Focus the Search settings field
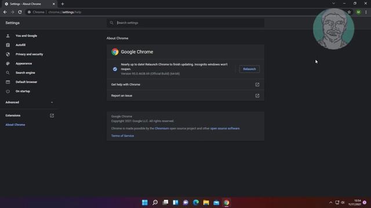This screenshot has width=371, height=208. click(185, 23)
